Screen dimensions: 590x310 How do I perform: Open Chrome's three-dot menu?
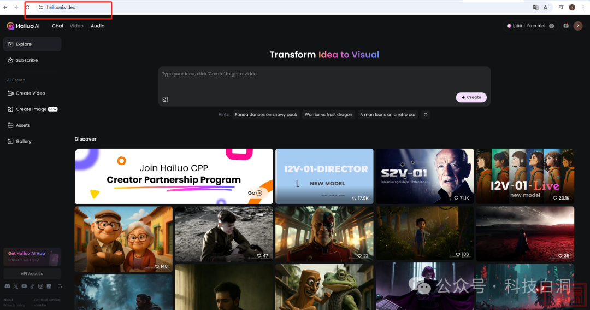tap(583, 7)
